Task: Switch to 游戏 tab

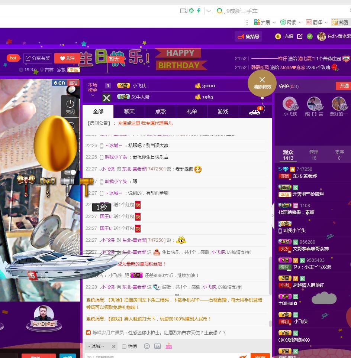Action: [223, 111]
